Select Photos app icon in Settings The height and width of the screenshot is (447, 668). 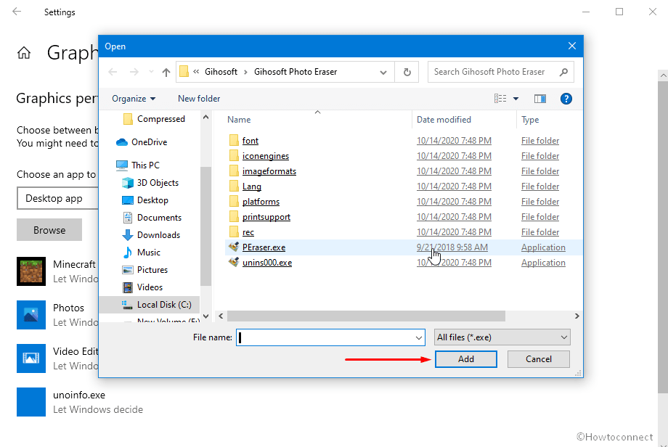31,315
